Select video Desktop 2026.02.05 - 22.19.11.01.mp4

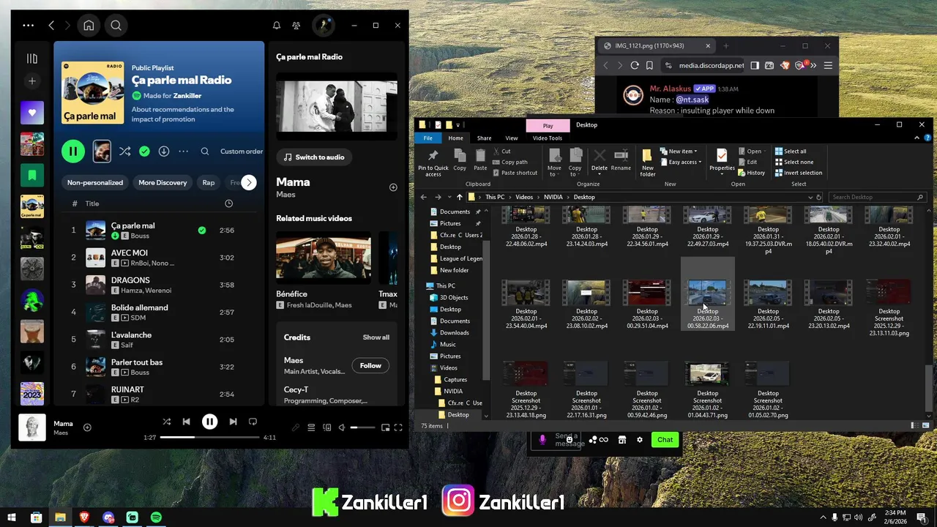tap(768, 305)
